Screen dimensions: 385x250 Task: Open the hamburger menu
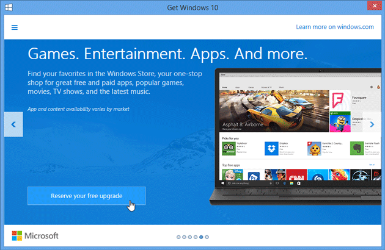pos(15,27)
